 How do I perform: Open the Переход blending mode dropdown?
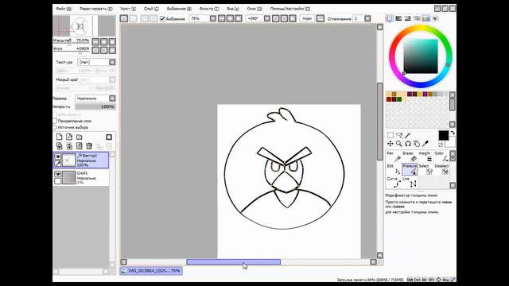[x=112, y=99]
